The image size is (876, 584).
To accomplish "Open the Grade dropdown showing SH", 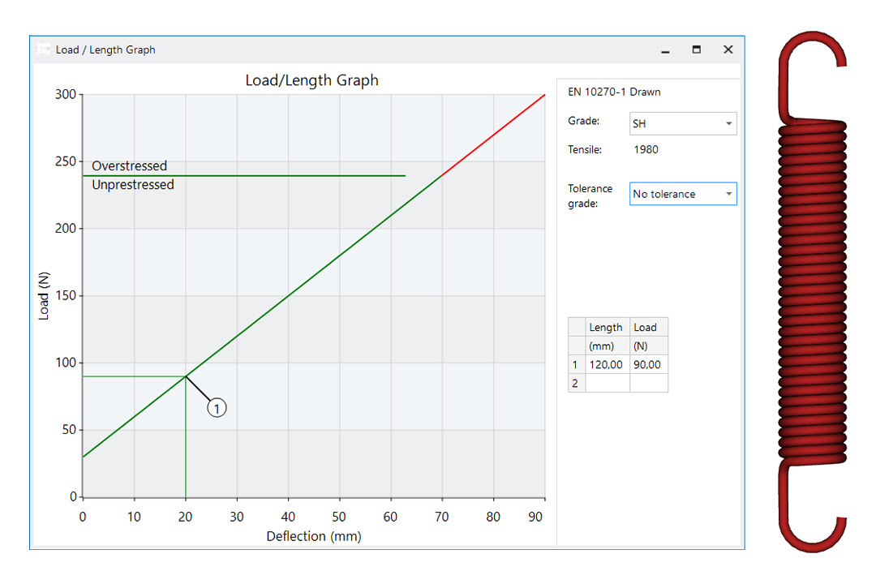I will tap(683, 124).
